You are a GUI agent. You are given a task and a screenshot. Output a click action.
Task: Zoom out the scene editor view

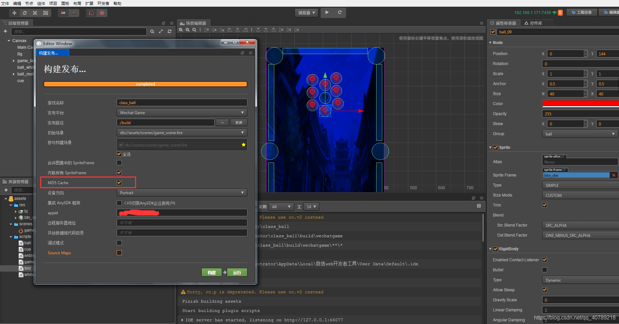click(188, 30)
